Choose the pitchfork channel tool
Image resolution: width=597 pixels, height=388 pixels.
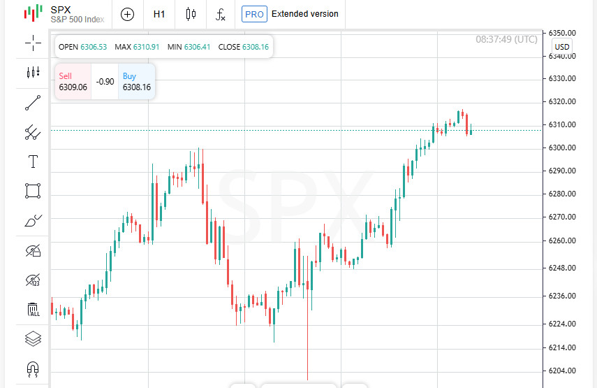[33, 132]
